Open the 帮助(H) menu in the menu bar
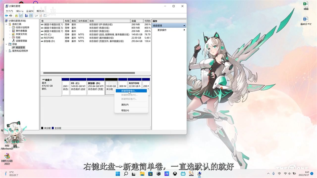Screen dimensions: 317x178 click(x=40, y=11)
